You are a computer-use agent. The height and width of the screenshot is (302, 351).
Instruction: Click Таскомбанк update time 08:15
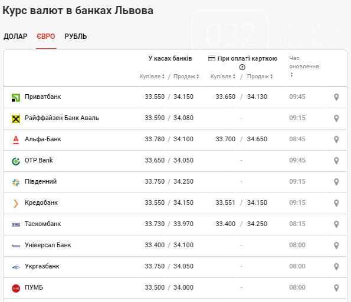297,224
